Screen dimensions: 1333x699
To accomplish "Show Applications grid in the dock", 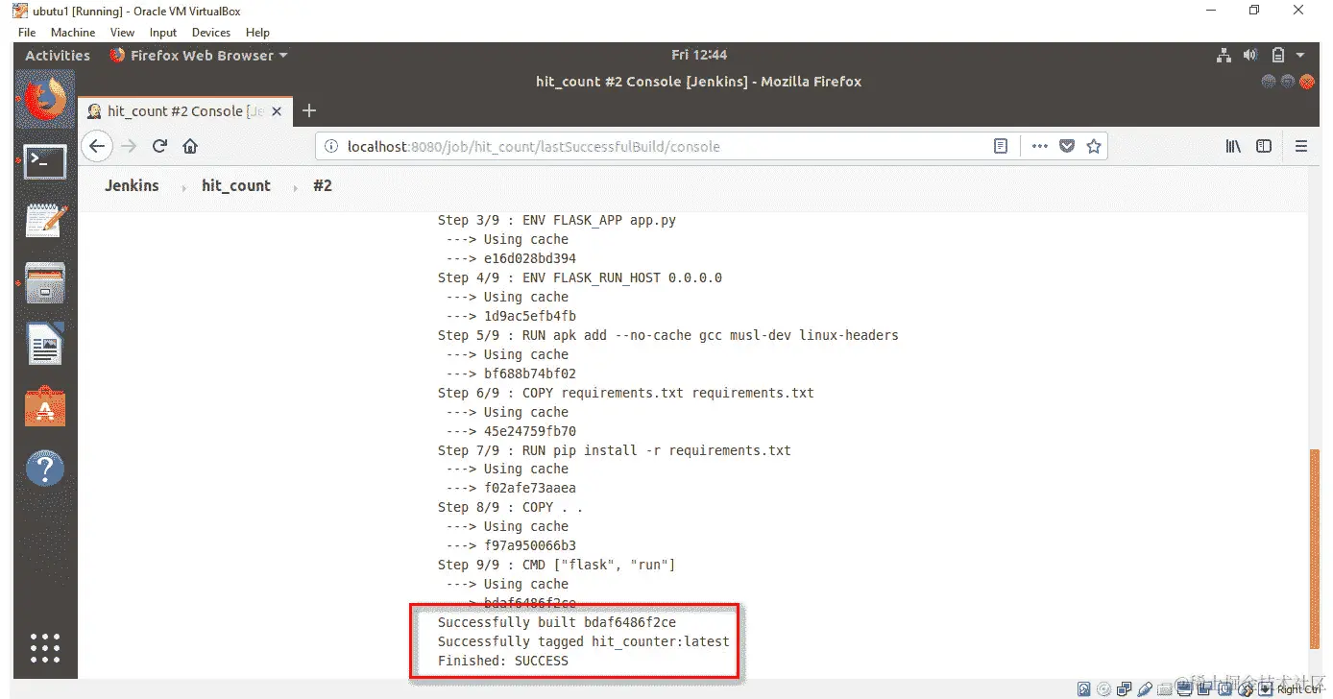I will point(45,648).
